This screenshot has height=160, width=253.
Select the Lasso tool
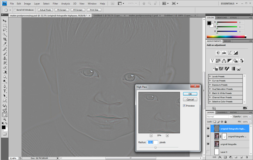(5, 30)
